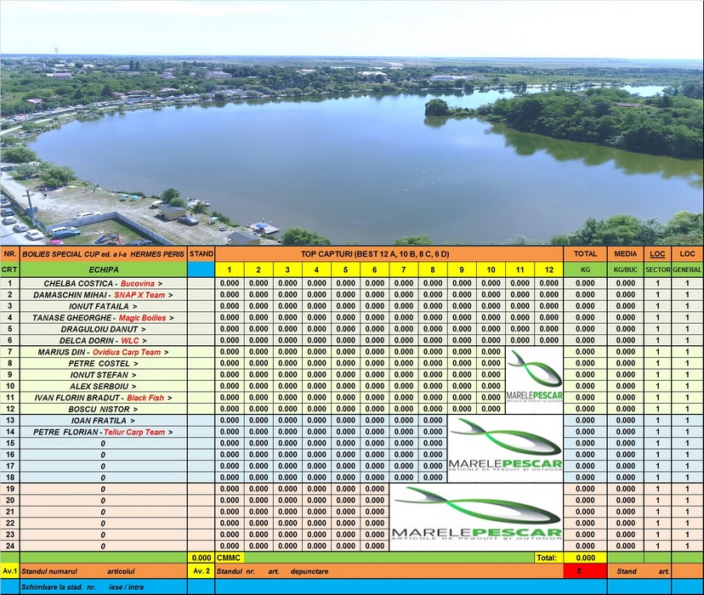The width and height of the screenshot is (704, 595).
Task: Click the small Marele Pescar logo beside rows 7-12
Action: 533,379
